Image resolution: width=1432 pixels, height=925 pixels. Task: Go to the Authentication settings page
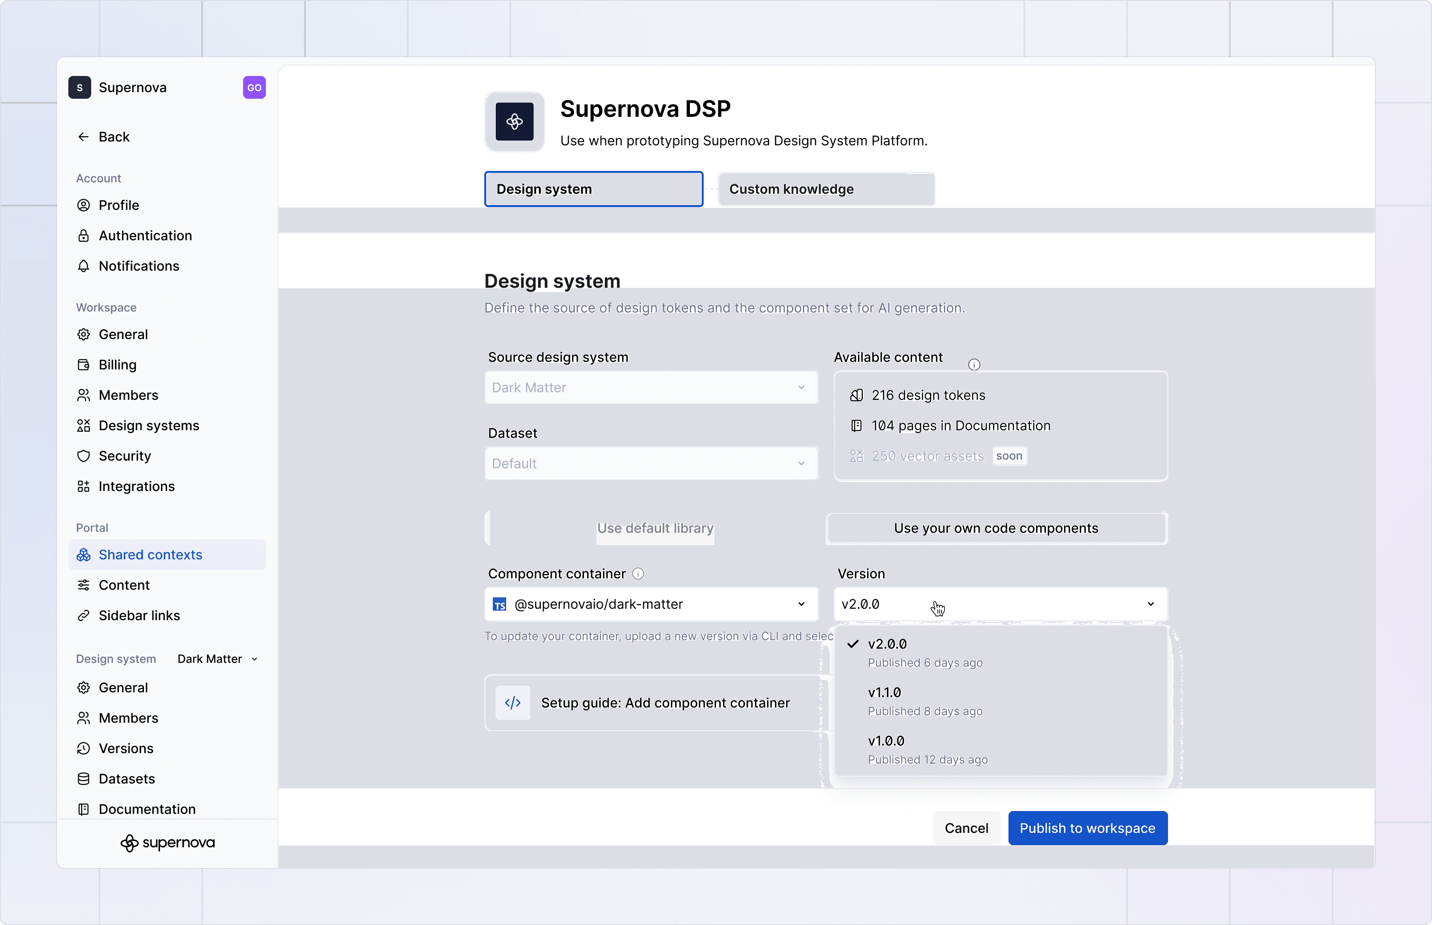167,236
